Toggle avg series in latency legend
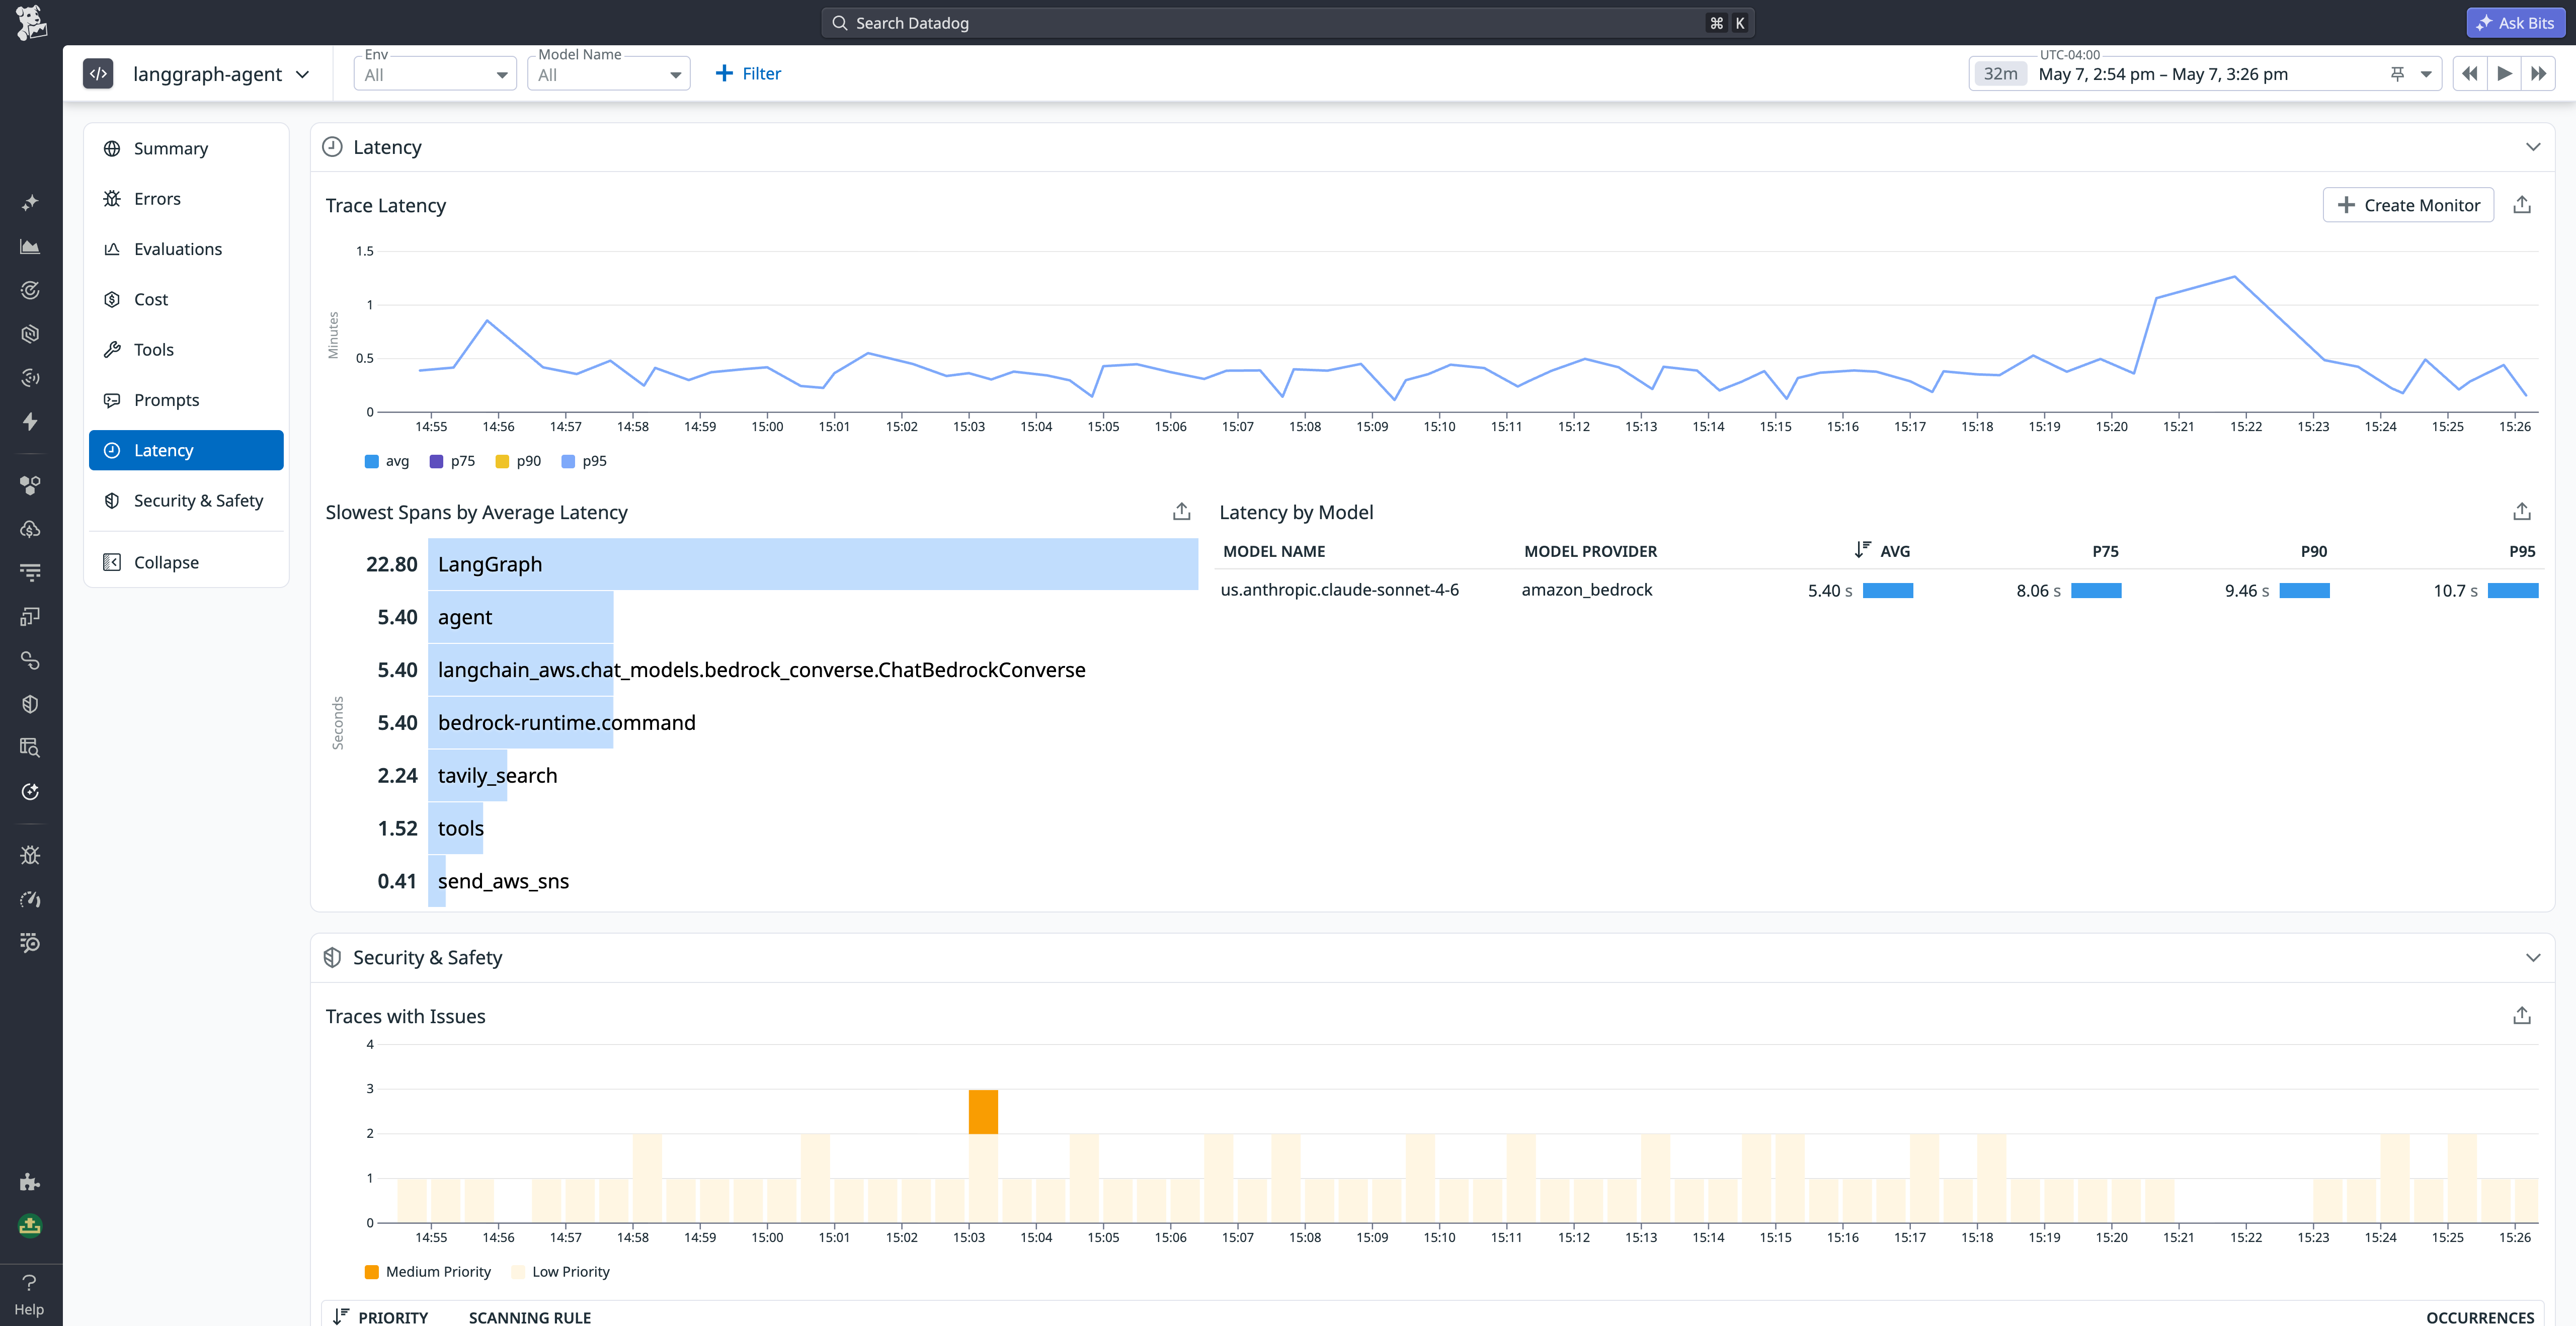Screen dimensions: 2576x1326 click(387, 461)
